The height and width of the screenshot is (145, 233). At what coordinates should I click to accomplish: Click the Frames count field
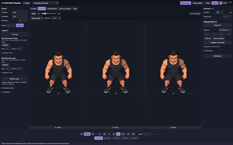point(11,26)
